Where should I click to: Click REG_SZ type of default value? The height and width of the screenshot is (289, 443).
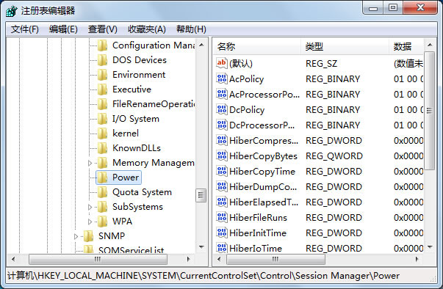321,63
